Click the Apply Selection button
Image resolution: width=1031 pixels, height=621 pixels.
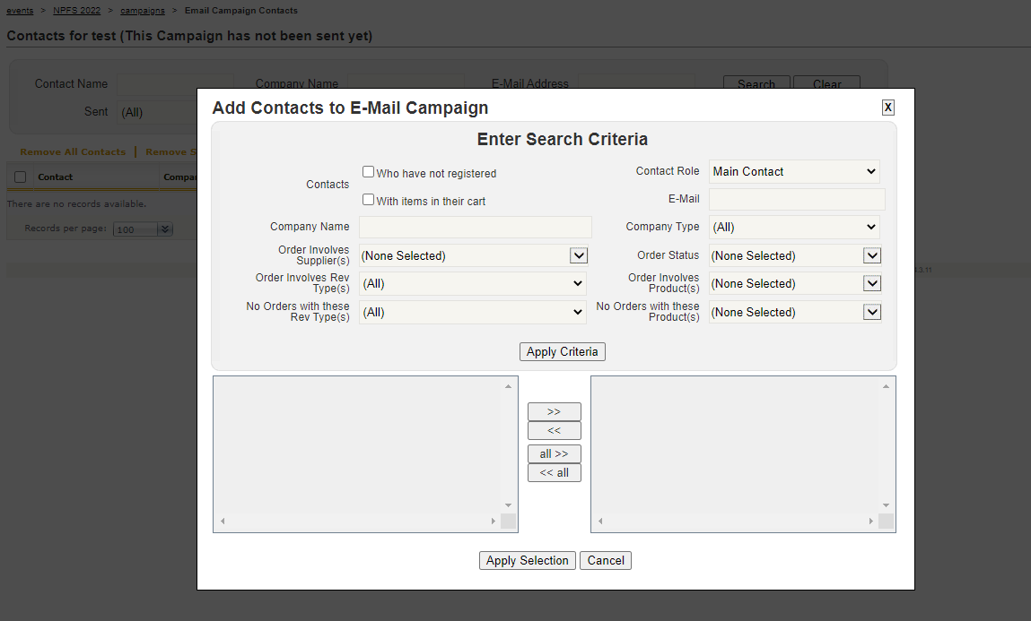pos(527,560)
